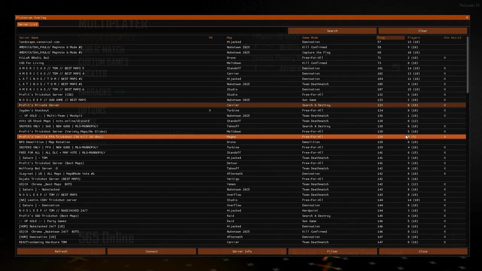The height and width of the screenshot is (271, 482).
Task: Select [ Saturn ] - NukeJacked server
Action: (x=241, y=189)
